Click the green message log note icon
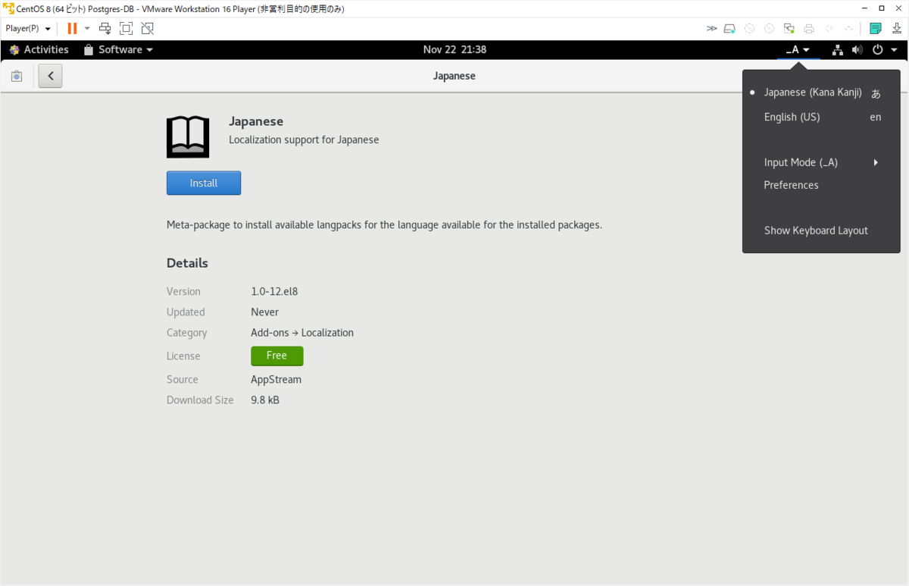The width and height of the screenshot is (909, 586). (x=876, y=28)
